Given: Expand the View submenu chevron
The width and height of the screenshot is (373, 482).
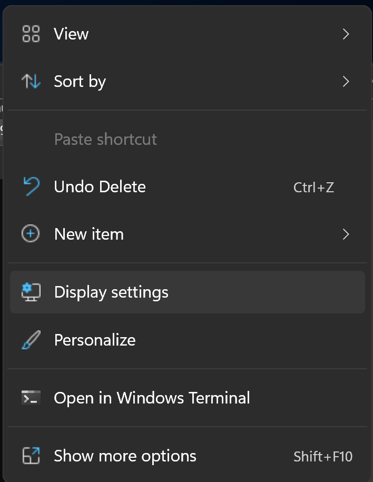Looking at the screenshot, I should (346, 34).
